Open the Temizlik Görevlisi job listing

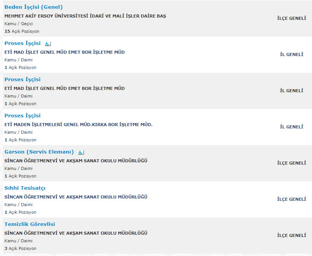[30, 224]
